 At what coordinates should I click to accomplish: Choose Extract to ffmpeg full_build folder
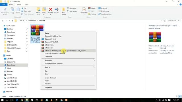68,51
